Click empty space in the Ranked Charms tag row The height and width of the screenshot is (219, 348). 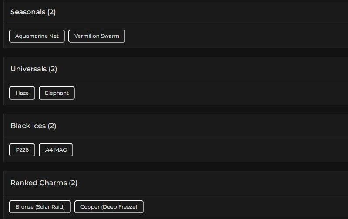point(244,207)
